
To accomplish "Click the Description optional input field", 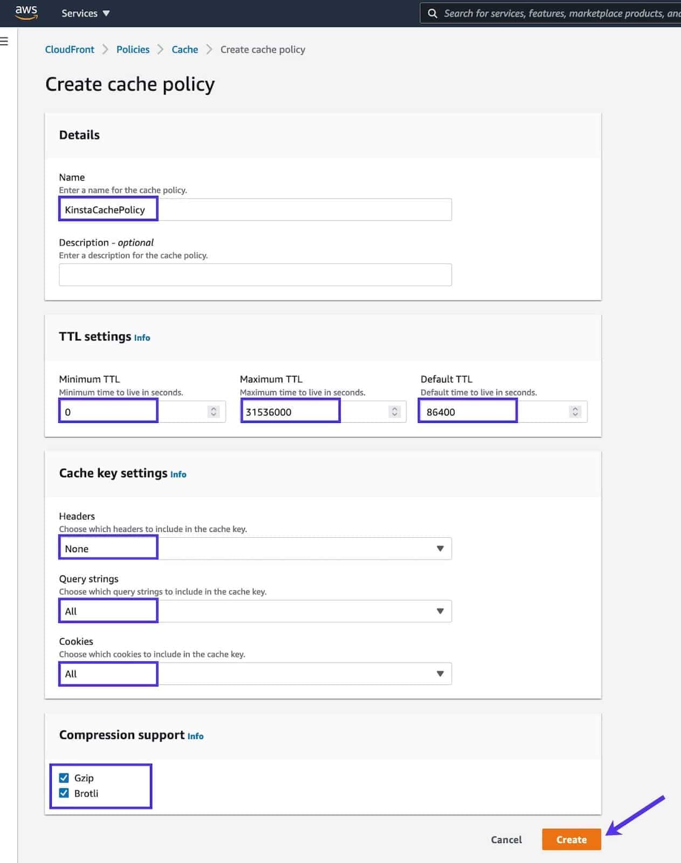I will pos(255,275).
